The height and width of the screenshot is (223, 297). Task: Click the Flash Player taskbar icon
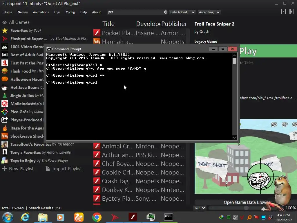pyautogui.click(x=133, y=217)
